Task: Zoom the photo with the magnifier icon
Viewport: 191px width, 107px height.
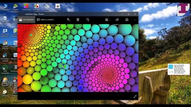Action: 68,20
